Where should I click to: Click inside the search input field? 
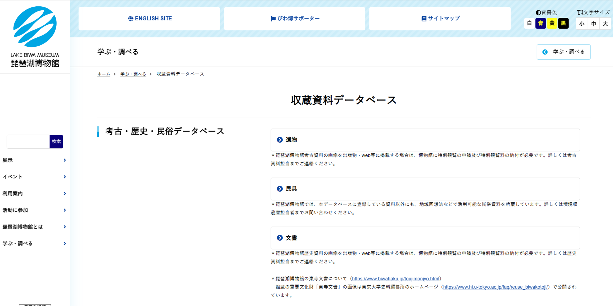(27, 141)
